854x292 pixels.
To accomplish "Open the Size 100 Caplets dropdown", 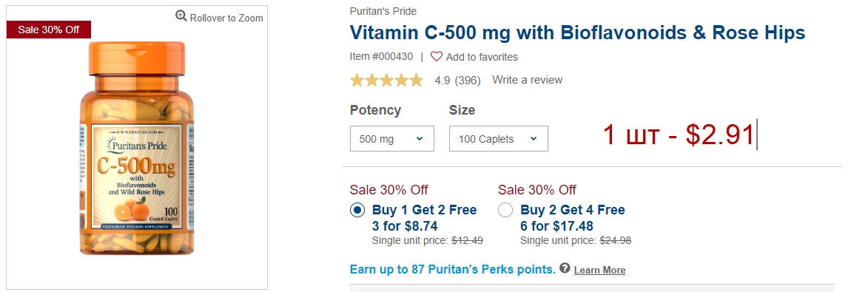I will (x=498, y=139).
